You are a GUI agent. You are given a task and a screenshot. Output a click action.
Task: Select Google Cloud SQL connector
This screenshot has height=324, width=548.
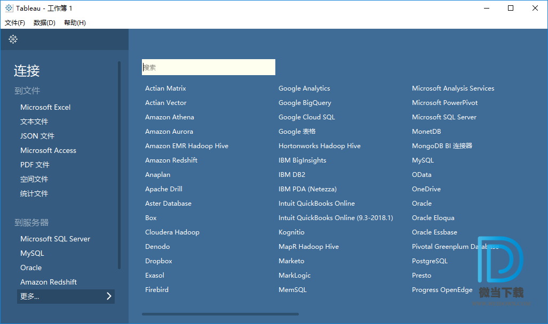(x=307, y=117)
